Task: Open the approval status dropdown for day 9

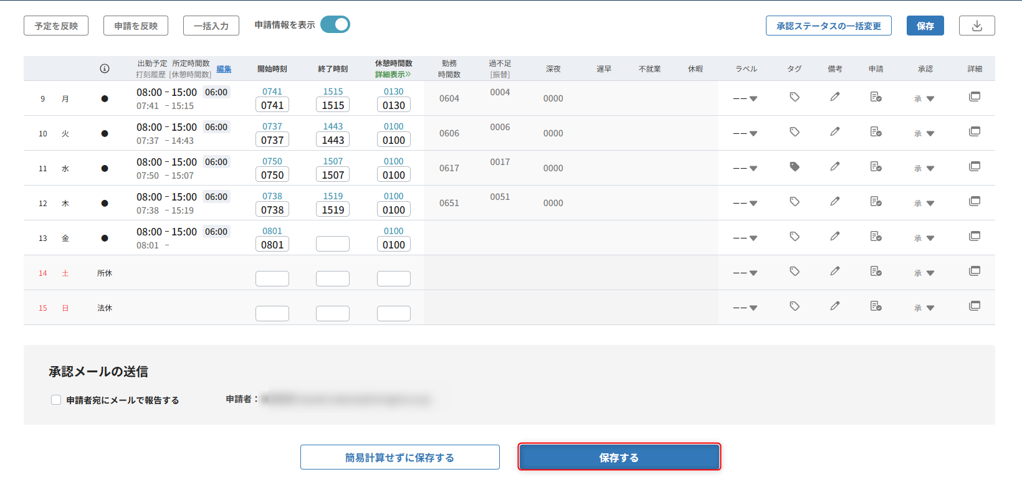Action: pyautogui.click(x=924, y=98)
